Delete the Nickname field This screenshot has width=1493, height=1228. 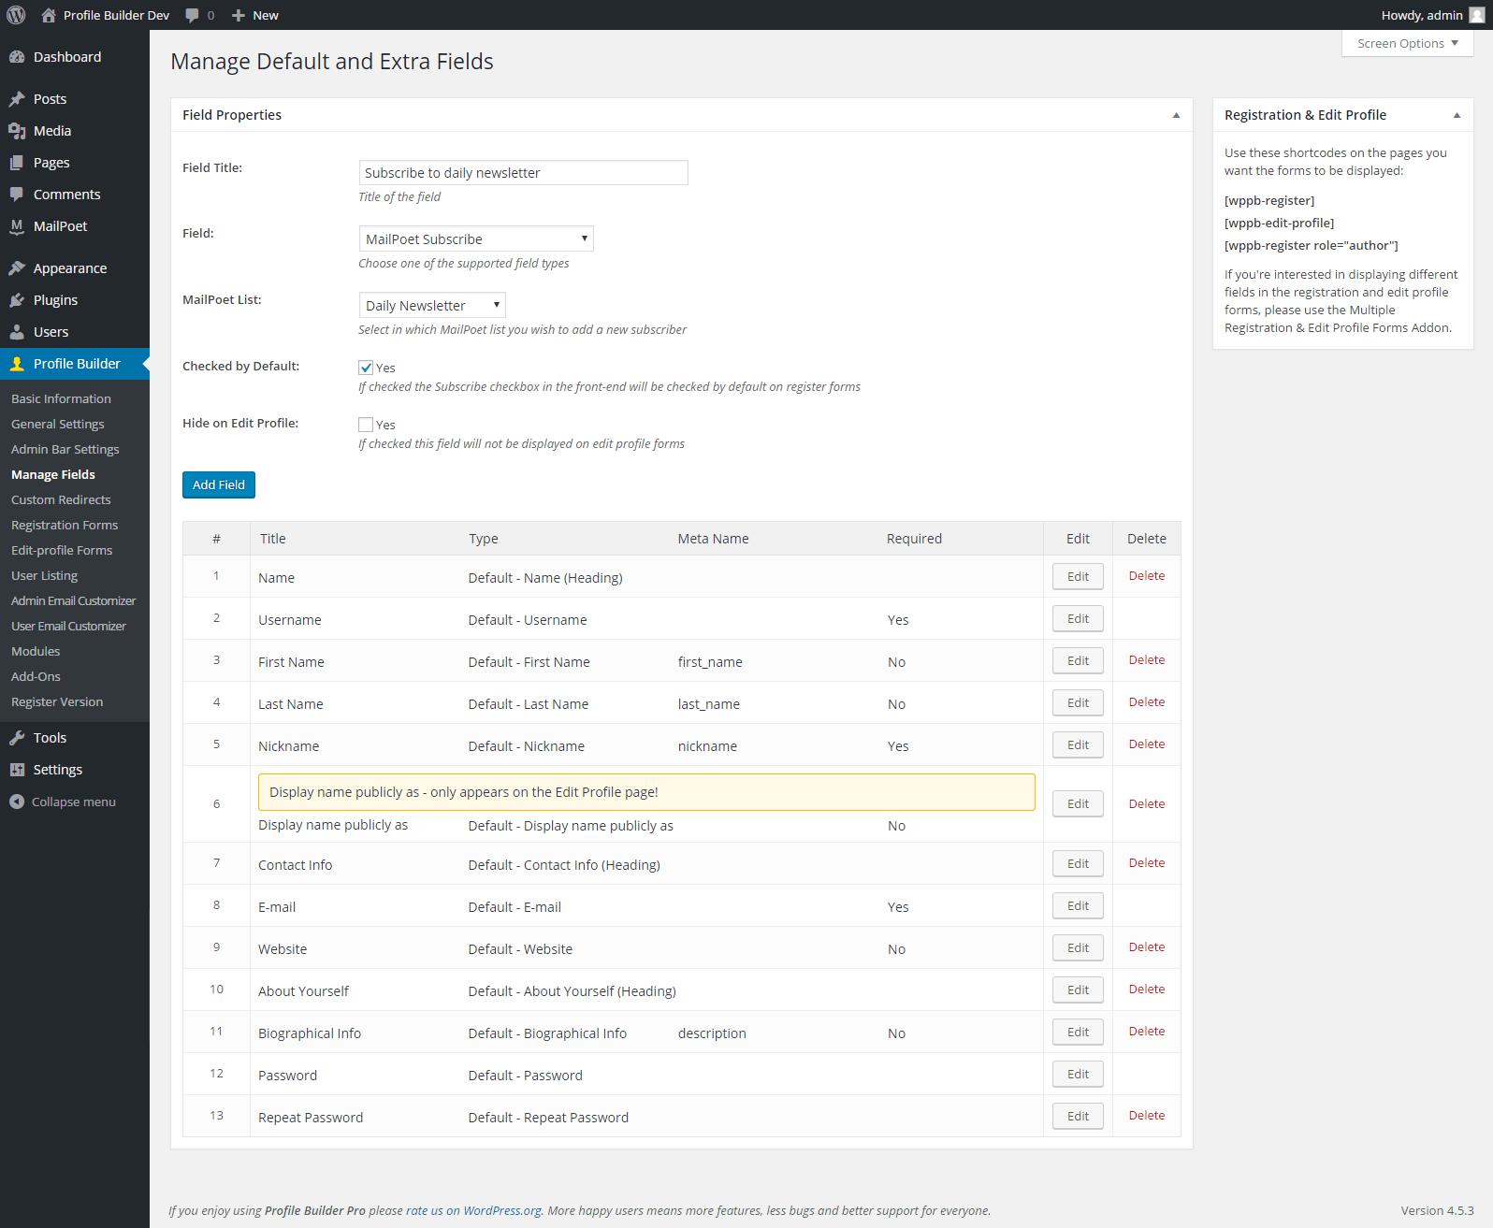1147,744
